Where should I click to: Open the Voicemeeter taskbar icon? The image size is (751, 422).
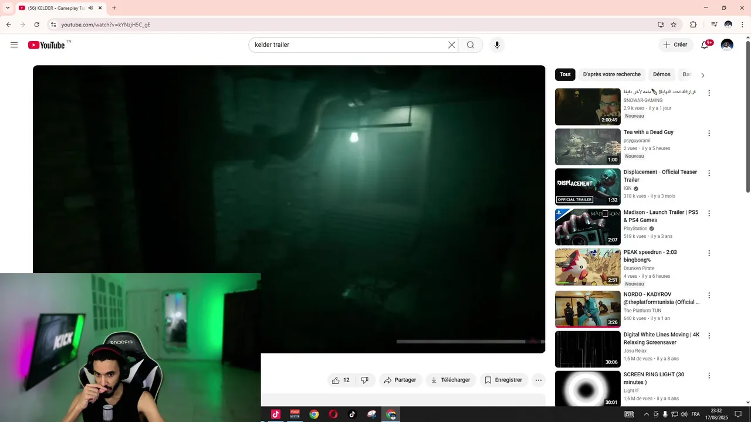295,414
